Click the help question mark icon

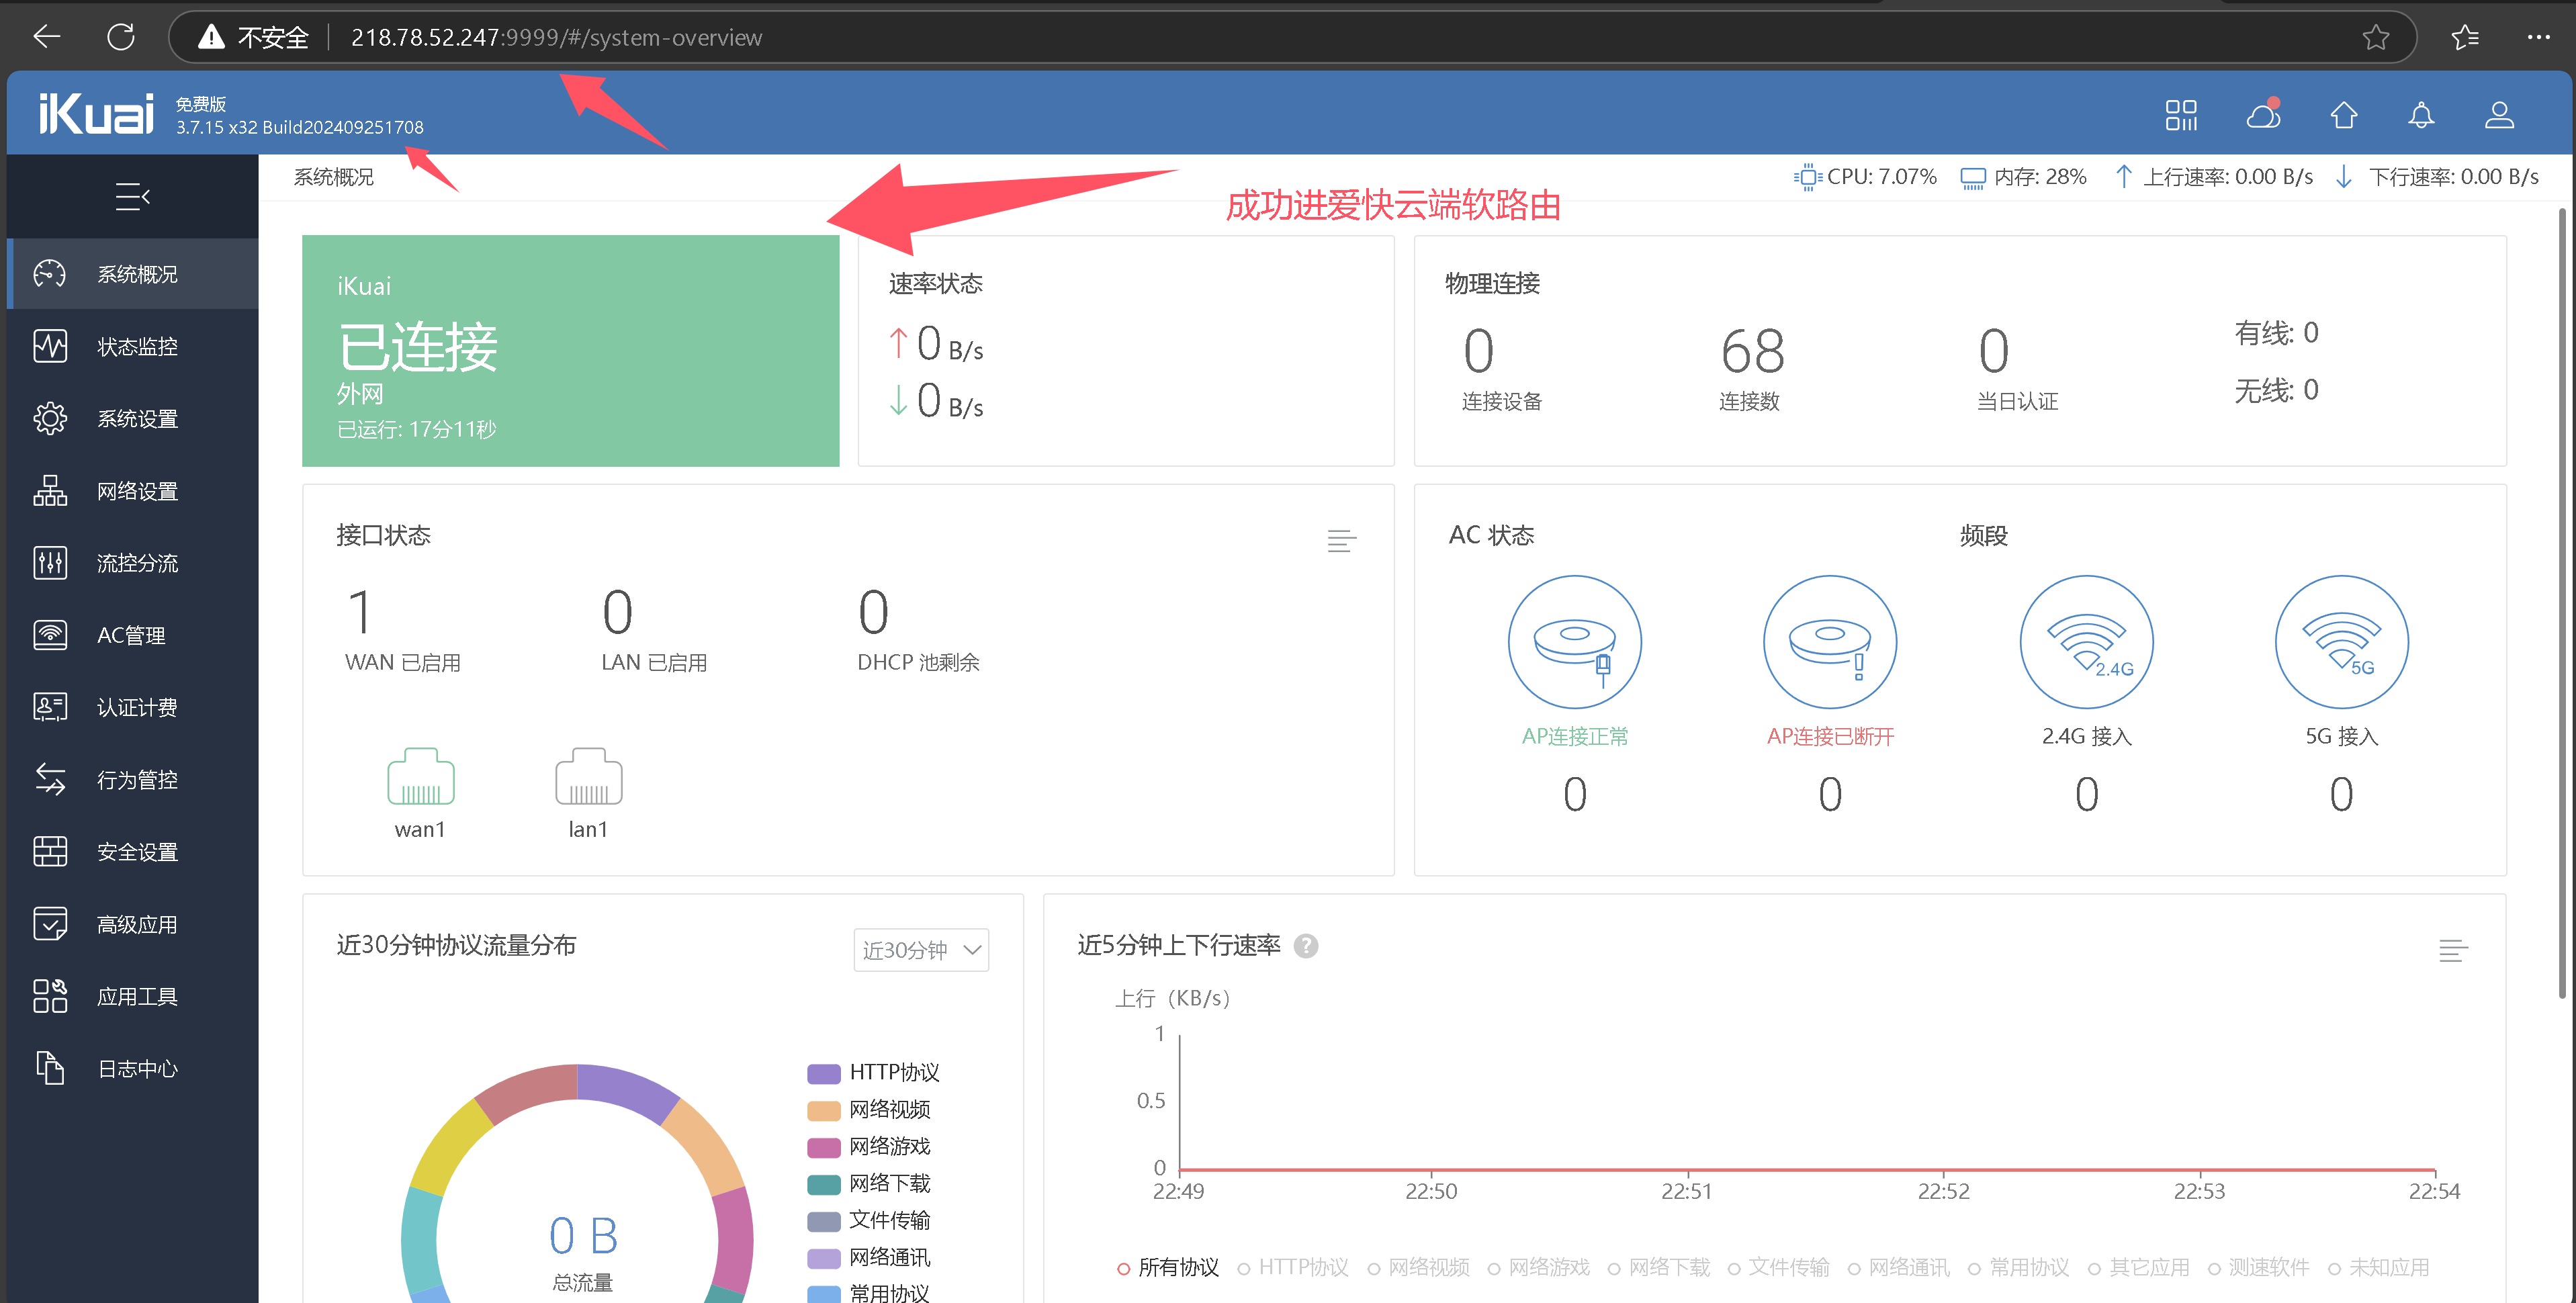tap(1305, 945)
